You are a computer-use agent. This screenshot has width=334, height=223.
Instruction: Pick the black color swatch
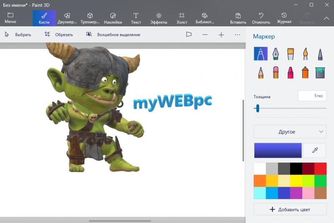coord(296,169)
